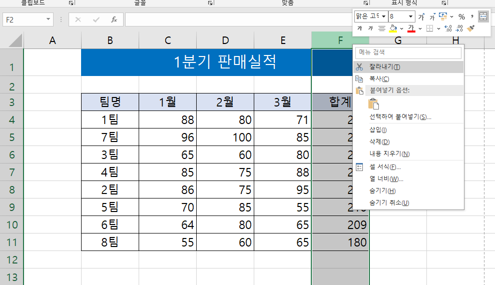Click the 팀명 header cell
The width and height of the screenshot is (495, 285).
coord(110,102)
